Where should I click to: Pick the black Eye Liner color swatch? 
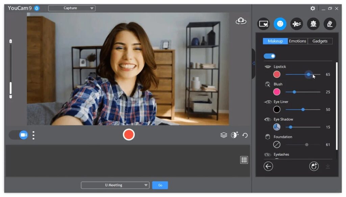(277, 109)
